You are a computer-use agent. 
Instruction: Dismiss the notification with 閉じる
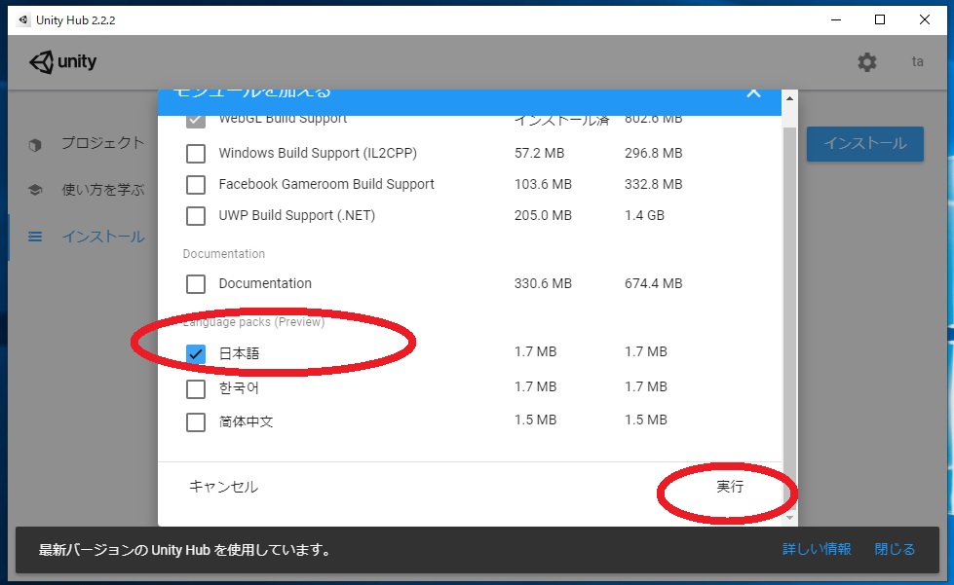[x=895, y=549]
